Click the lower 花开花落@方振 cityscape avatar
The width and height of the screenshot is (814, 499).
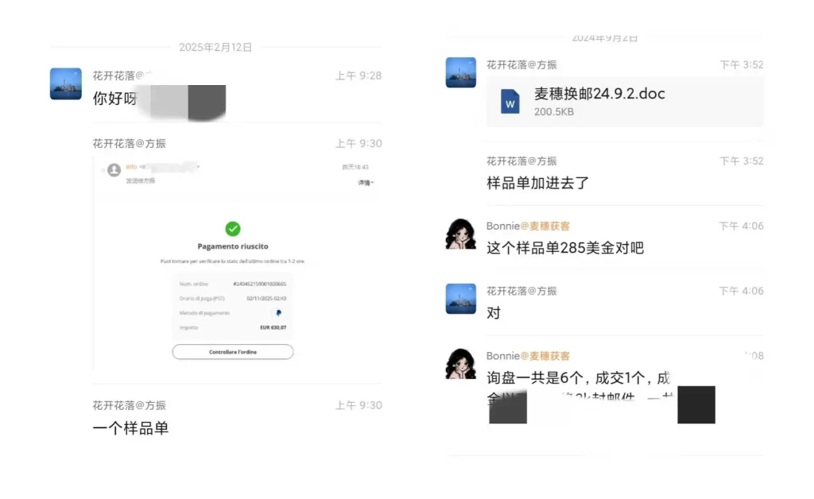pos(460,299)
